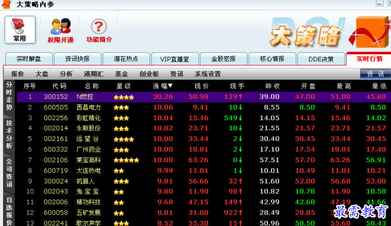The width and height of the screenshot is (391, 226).
Task: Click 昨收 value 51.60
Action: (x=269, y=181)
